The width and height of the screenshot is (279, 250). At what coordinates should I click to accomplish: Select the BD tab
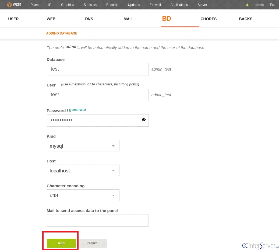167,19
